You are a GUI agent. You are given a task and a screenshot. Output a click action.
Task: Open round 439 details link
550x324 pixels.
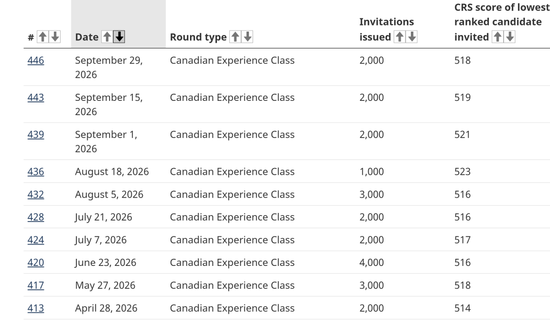coord(36,135)
